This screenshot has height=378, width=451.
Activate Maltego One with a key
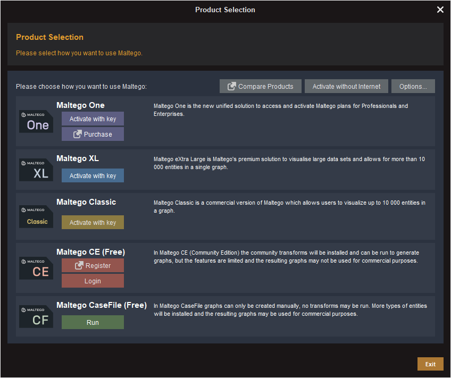pyautogui.click(x=93, y=119)
